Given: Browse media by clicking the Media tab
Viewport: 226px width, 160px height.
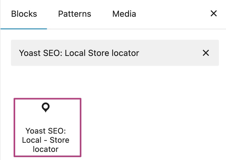Looking at the screenshot, I should pos(124,14).
